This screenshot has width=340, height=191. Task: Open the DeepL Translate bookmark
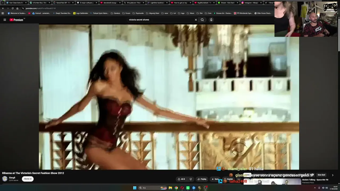tap(62, 13)
